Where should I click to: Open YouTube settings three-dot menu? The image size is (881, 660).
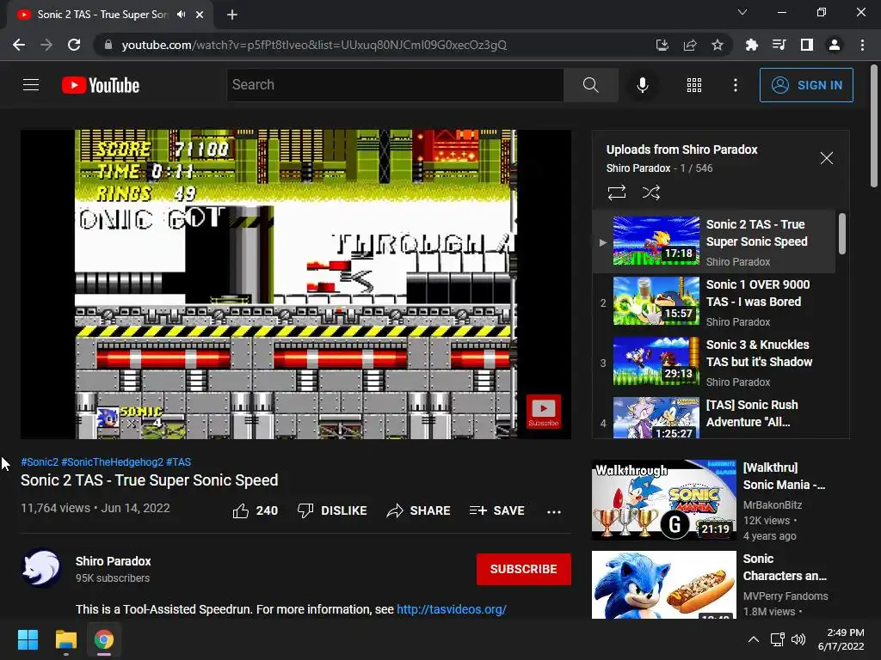pos(736,85)
